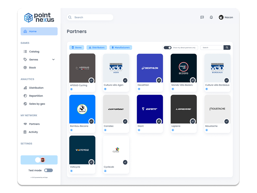
Task: Click the Partners handshake icon
Action: pyautogui.click(x=25, y=124)
